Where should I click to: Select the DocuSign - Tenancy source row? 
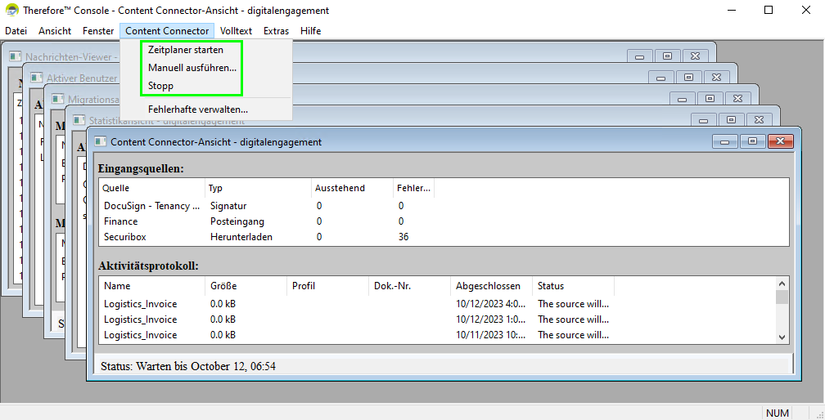[x=444, y=206]
